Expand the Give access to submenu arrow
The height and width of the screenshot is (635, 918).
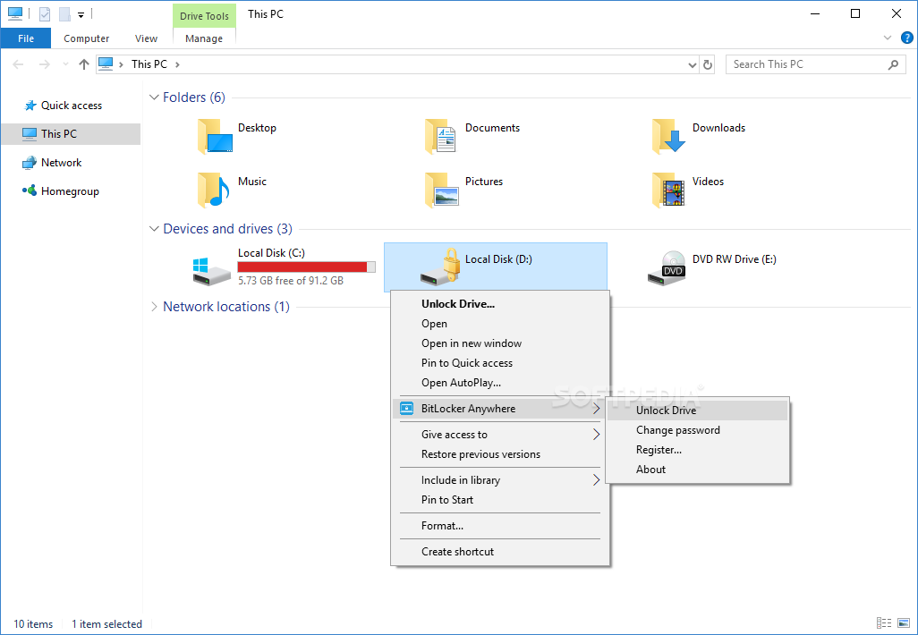597,435
